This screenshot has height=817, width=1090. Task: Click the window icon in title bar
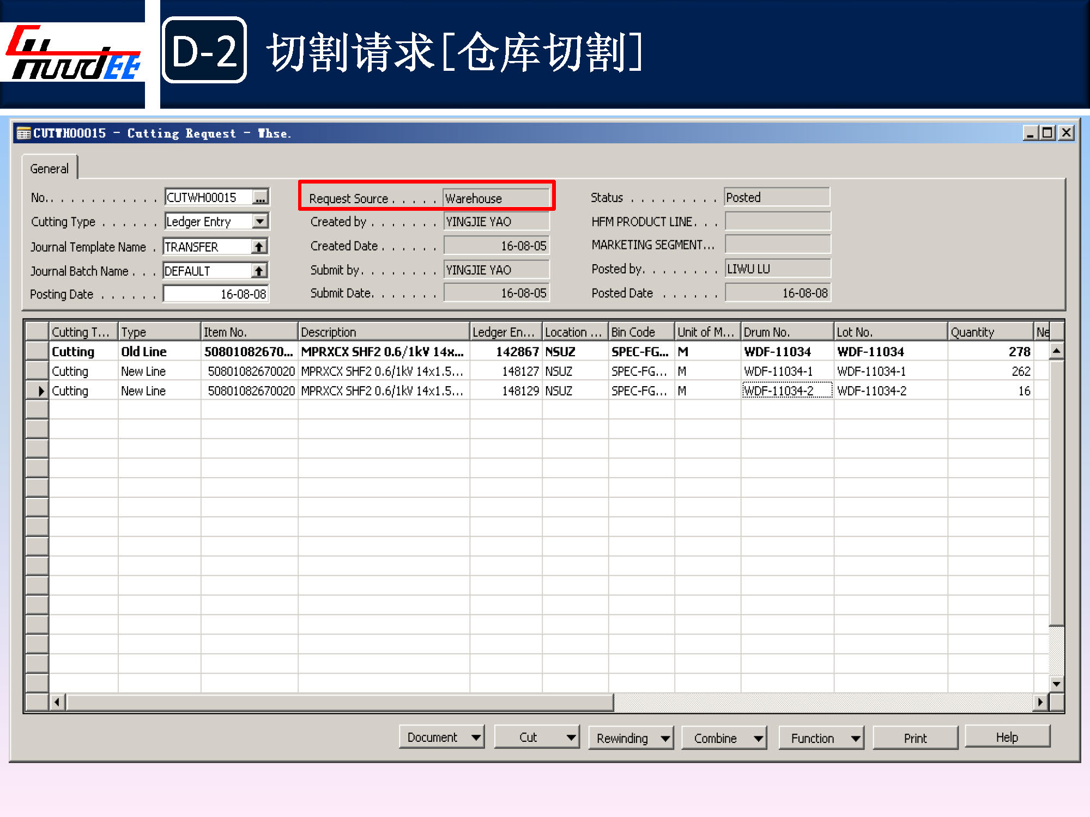[x=23, y=133]
